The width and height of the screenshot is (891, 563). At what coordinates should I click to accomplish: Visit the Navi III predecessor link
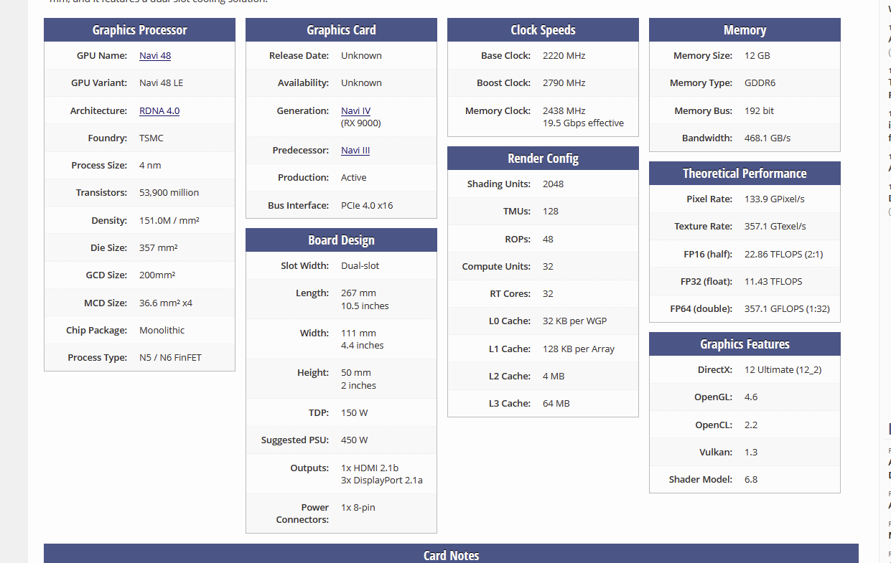(355, 150)
